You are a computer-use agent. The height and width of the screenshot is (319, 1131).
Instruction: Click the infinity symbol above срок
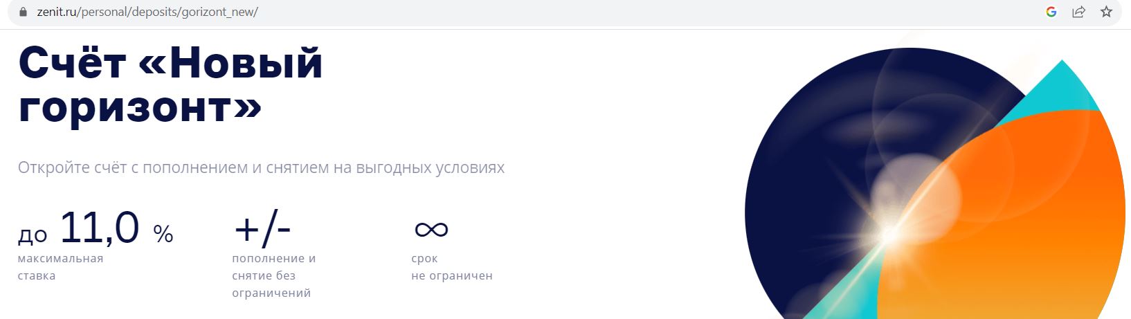click(431, 229)
